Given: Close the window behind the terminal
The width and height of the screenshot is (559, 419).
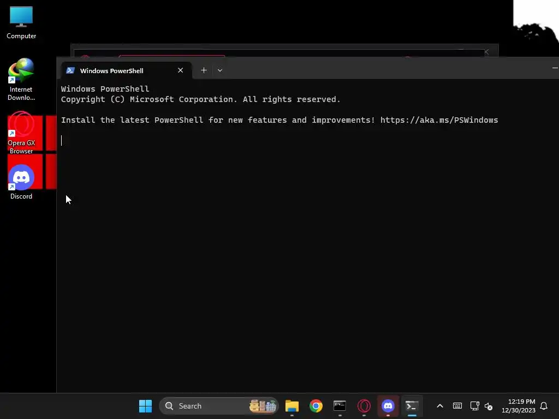Looking at the screenshot, I should click(x=486, y=52).
